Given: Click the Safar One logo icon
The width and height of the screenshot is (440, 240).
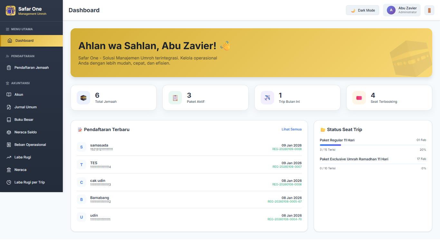Looking at the screenshot, I should pyautogui.click(x=11, y=11).
